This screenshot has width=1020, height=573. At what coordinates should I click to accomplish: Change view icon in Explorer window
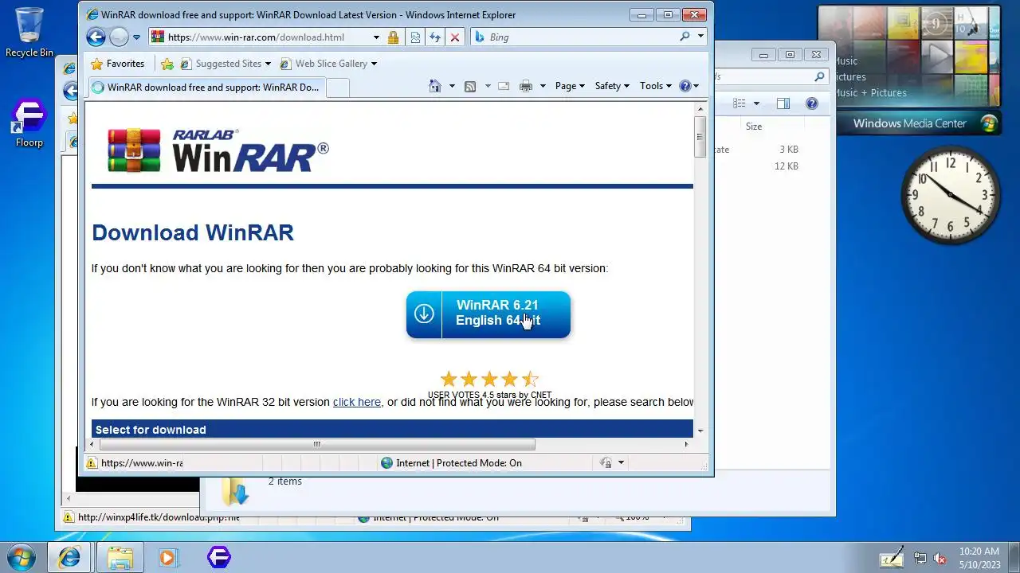(x=739, y=103)
